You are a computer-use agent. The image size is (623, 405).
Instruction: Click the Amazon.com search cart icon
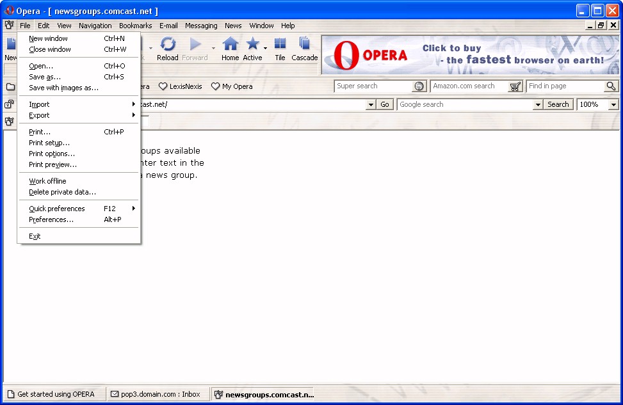click(x=515, y=86)
